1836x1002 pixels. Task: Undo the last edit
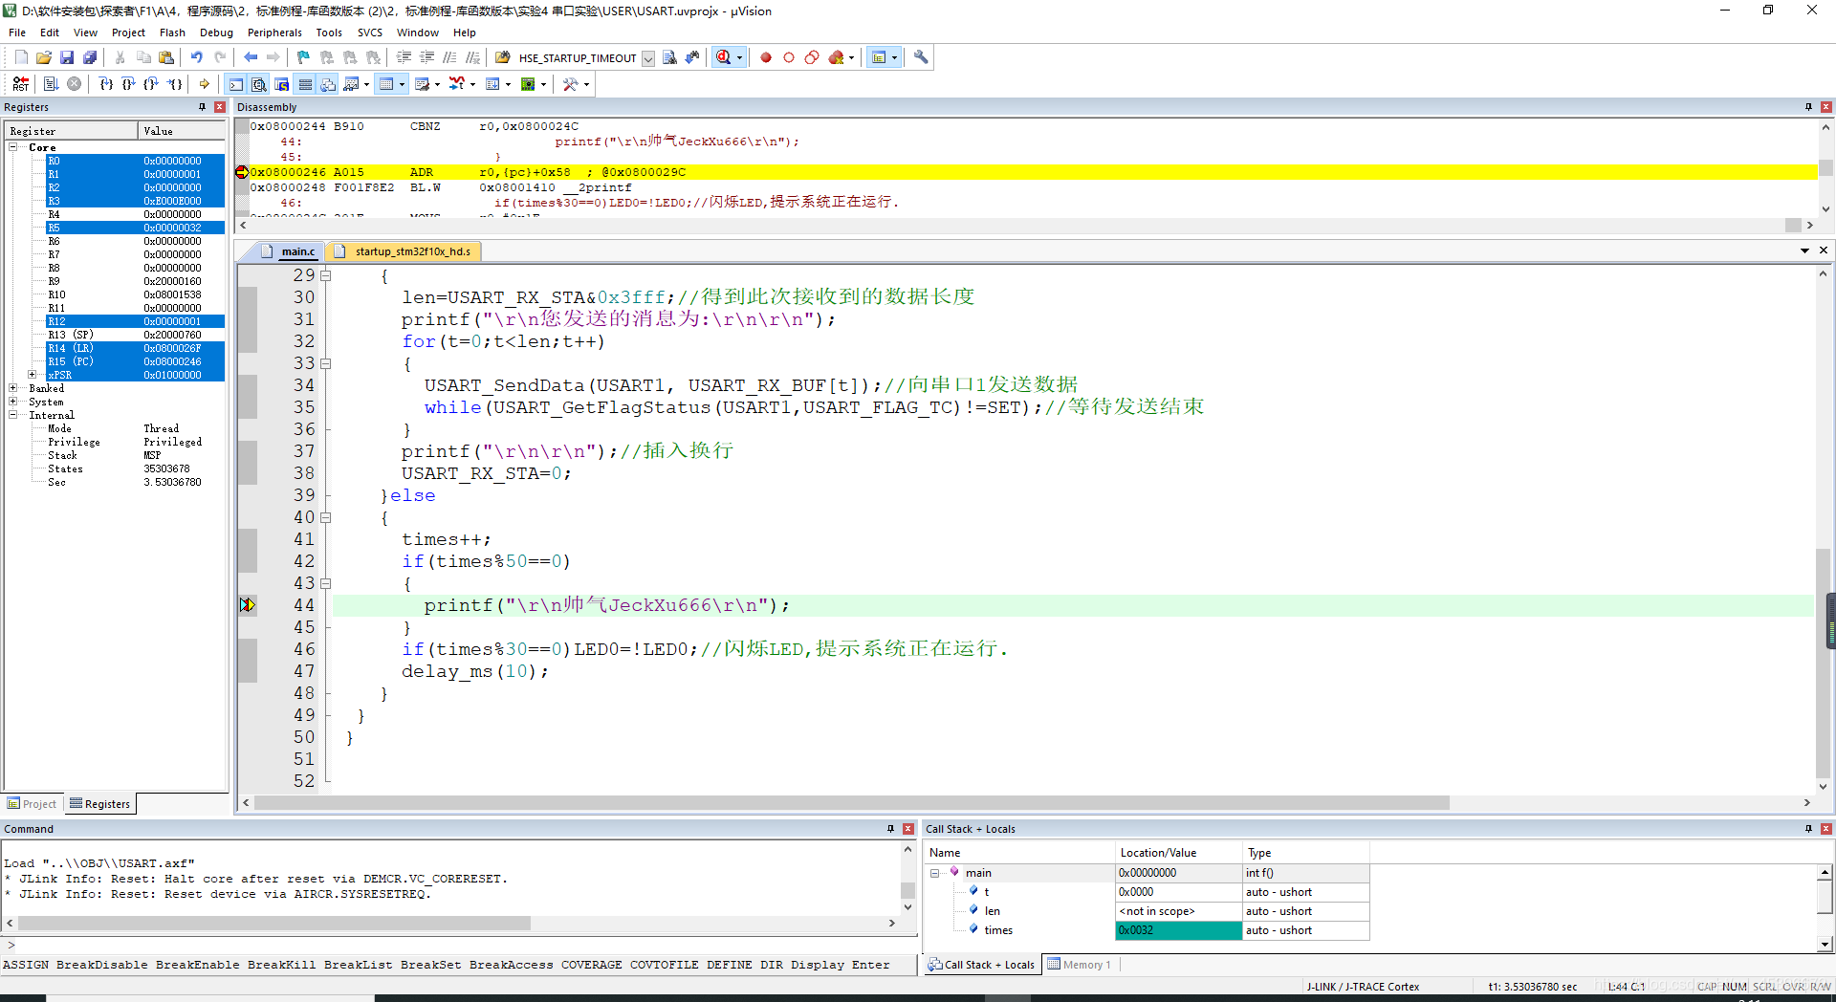click(196, 57)
